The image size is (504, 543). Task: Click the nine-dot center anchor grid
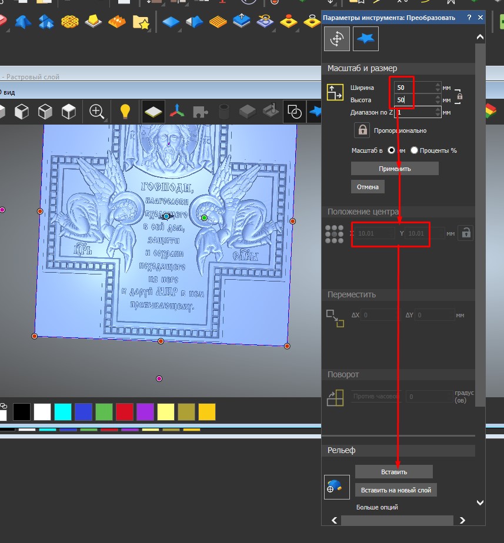click(334, 234)
